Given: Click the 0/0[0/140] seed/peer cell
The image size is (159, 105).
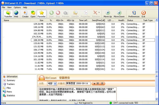Looking at the screenshot, I should point(100,53).
